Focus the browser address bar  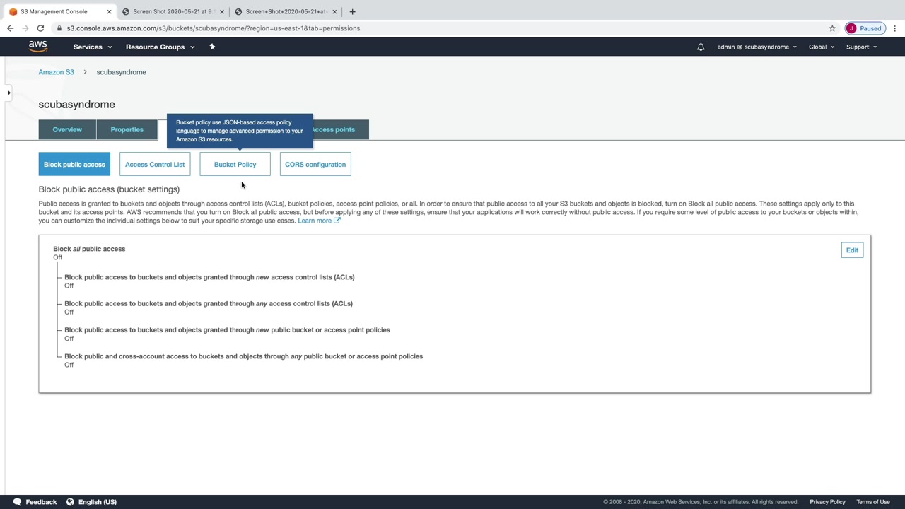click(x=438, y=28)
